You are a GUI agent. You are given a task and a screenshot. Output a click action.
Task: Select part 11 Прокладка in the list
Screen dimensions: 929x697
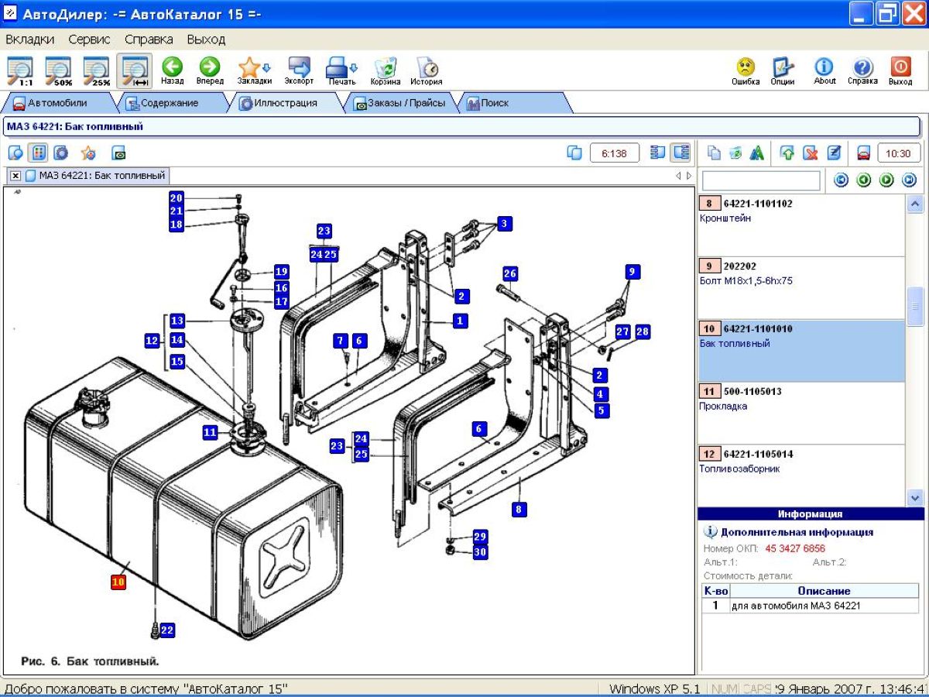click(x=800, y=414)
